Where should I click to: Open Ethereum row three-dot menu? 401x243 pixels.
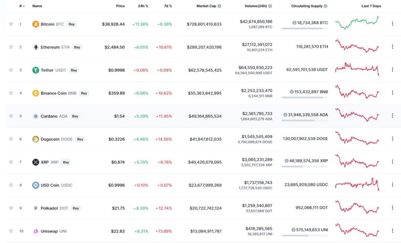392,46
